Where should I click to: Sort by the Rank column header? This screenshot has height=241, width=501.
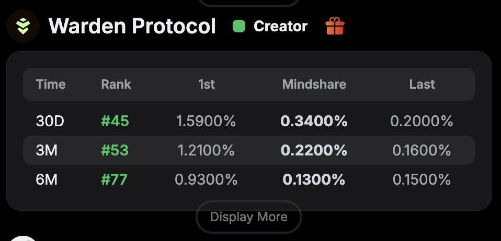pos(116,85)
